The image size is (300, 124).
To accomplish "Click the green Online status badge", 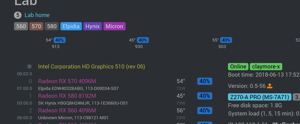I will pyautogui.click(x=238, y=66).
